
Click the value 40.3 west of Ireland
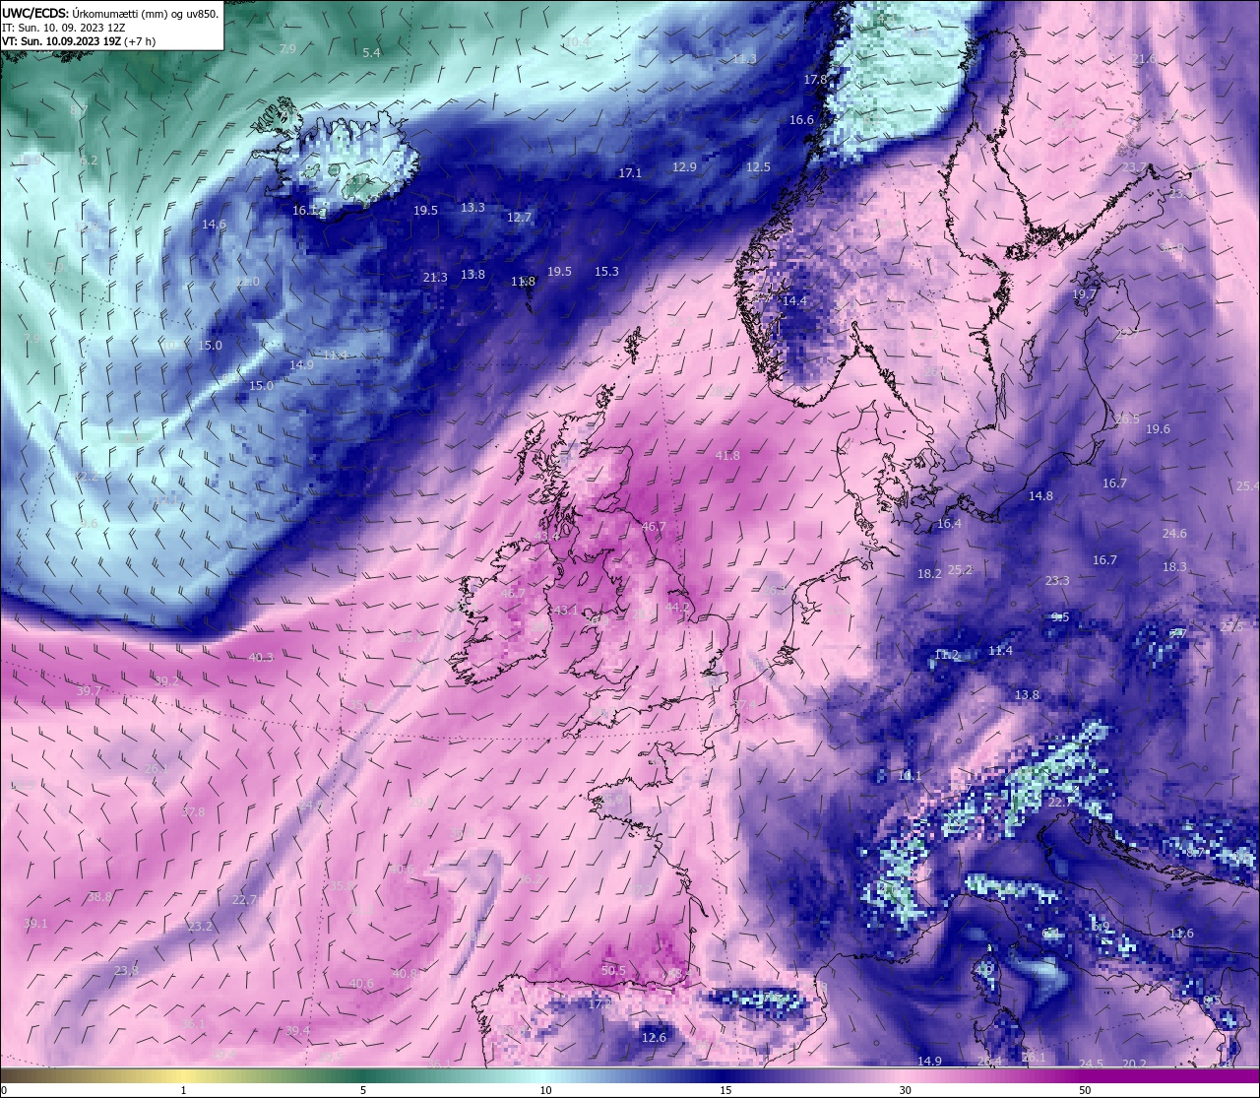pos(261,658)
